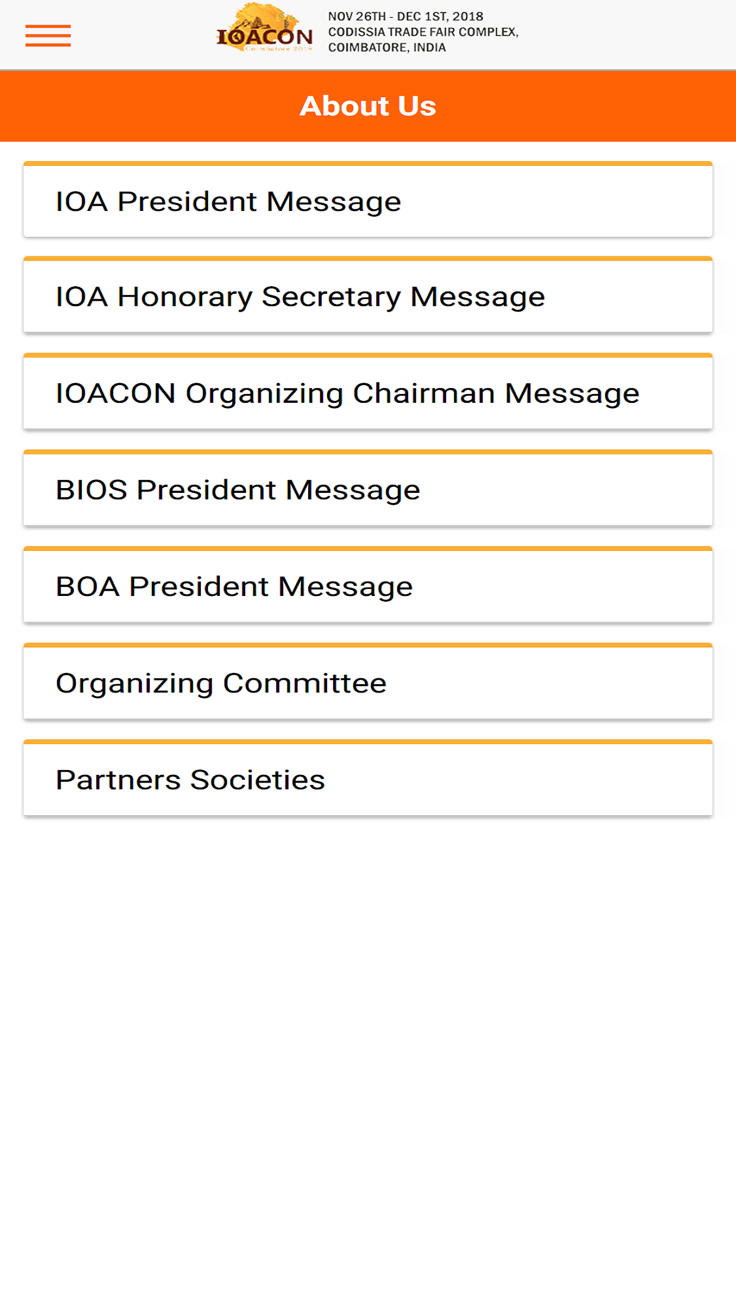Click the blank area below Partners Societies
Screen dimensions: 736x1308
click(x=367, y=1037)
